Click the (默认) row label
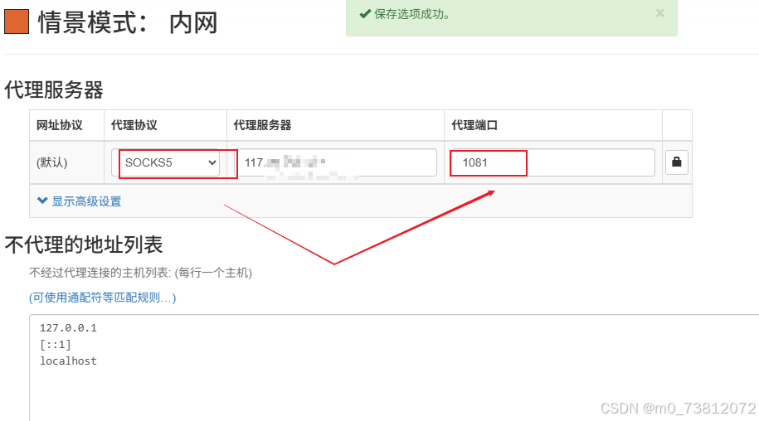This screenshot has height=421, width=759. point(51,162)
